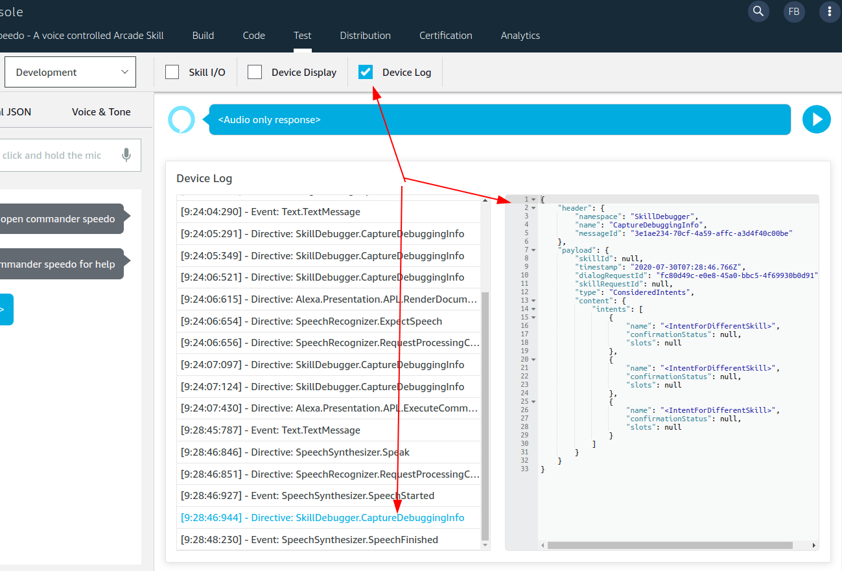Collapse JSON fold arrow at line 7
The image size is (842, 571).
tap(533, 250)
